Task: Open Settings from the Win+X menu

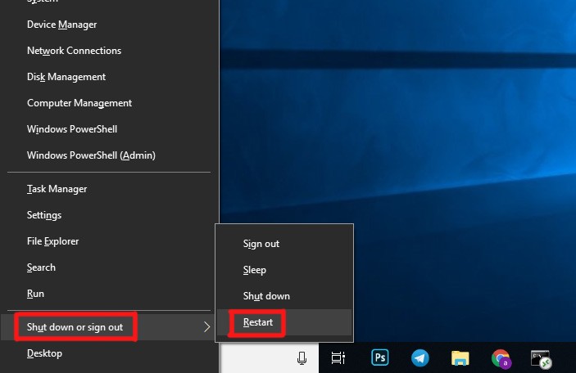Action: (44, 215)
